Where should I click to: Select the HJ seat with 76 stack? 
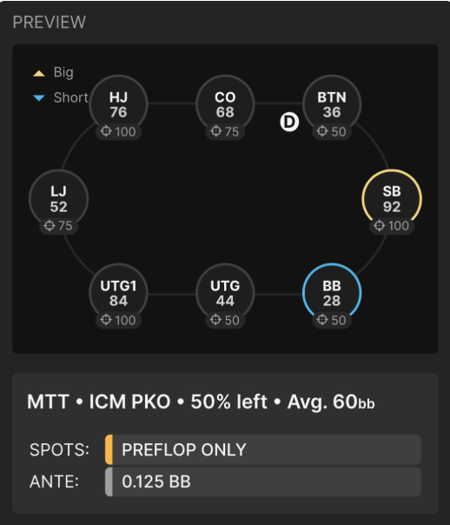click(118, 104)
